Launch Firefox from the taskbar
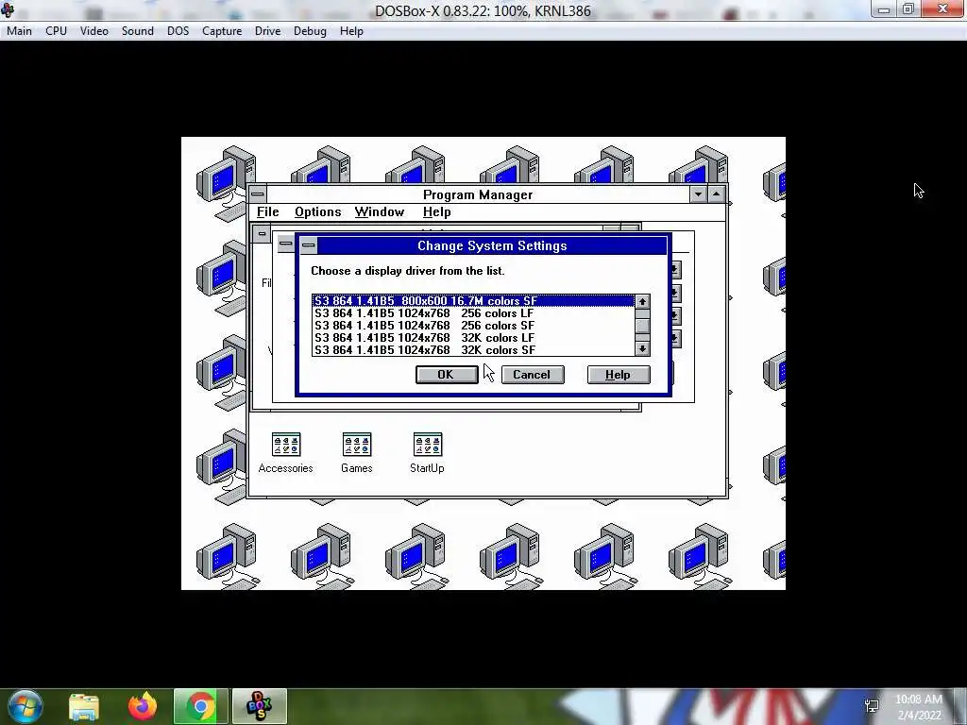967x725 pixels. point(142,706)
